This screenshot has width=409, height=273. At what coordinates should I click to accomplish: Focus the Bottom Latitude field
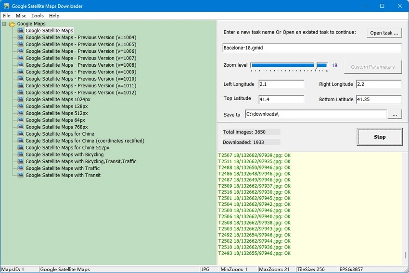point(379,99)
